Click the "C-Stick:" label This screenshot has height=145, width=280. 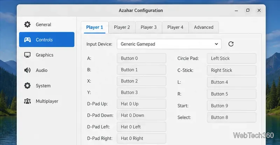point(185,70)
